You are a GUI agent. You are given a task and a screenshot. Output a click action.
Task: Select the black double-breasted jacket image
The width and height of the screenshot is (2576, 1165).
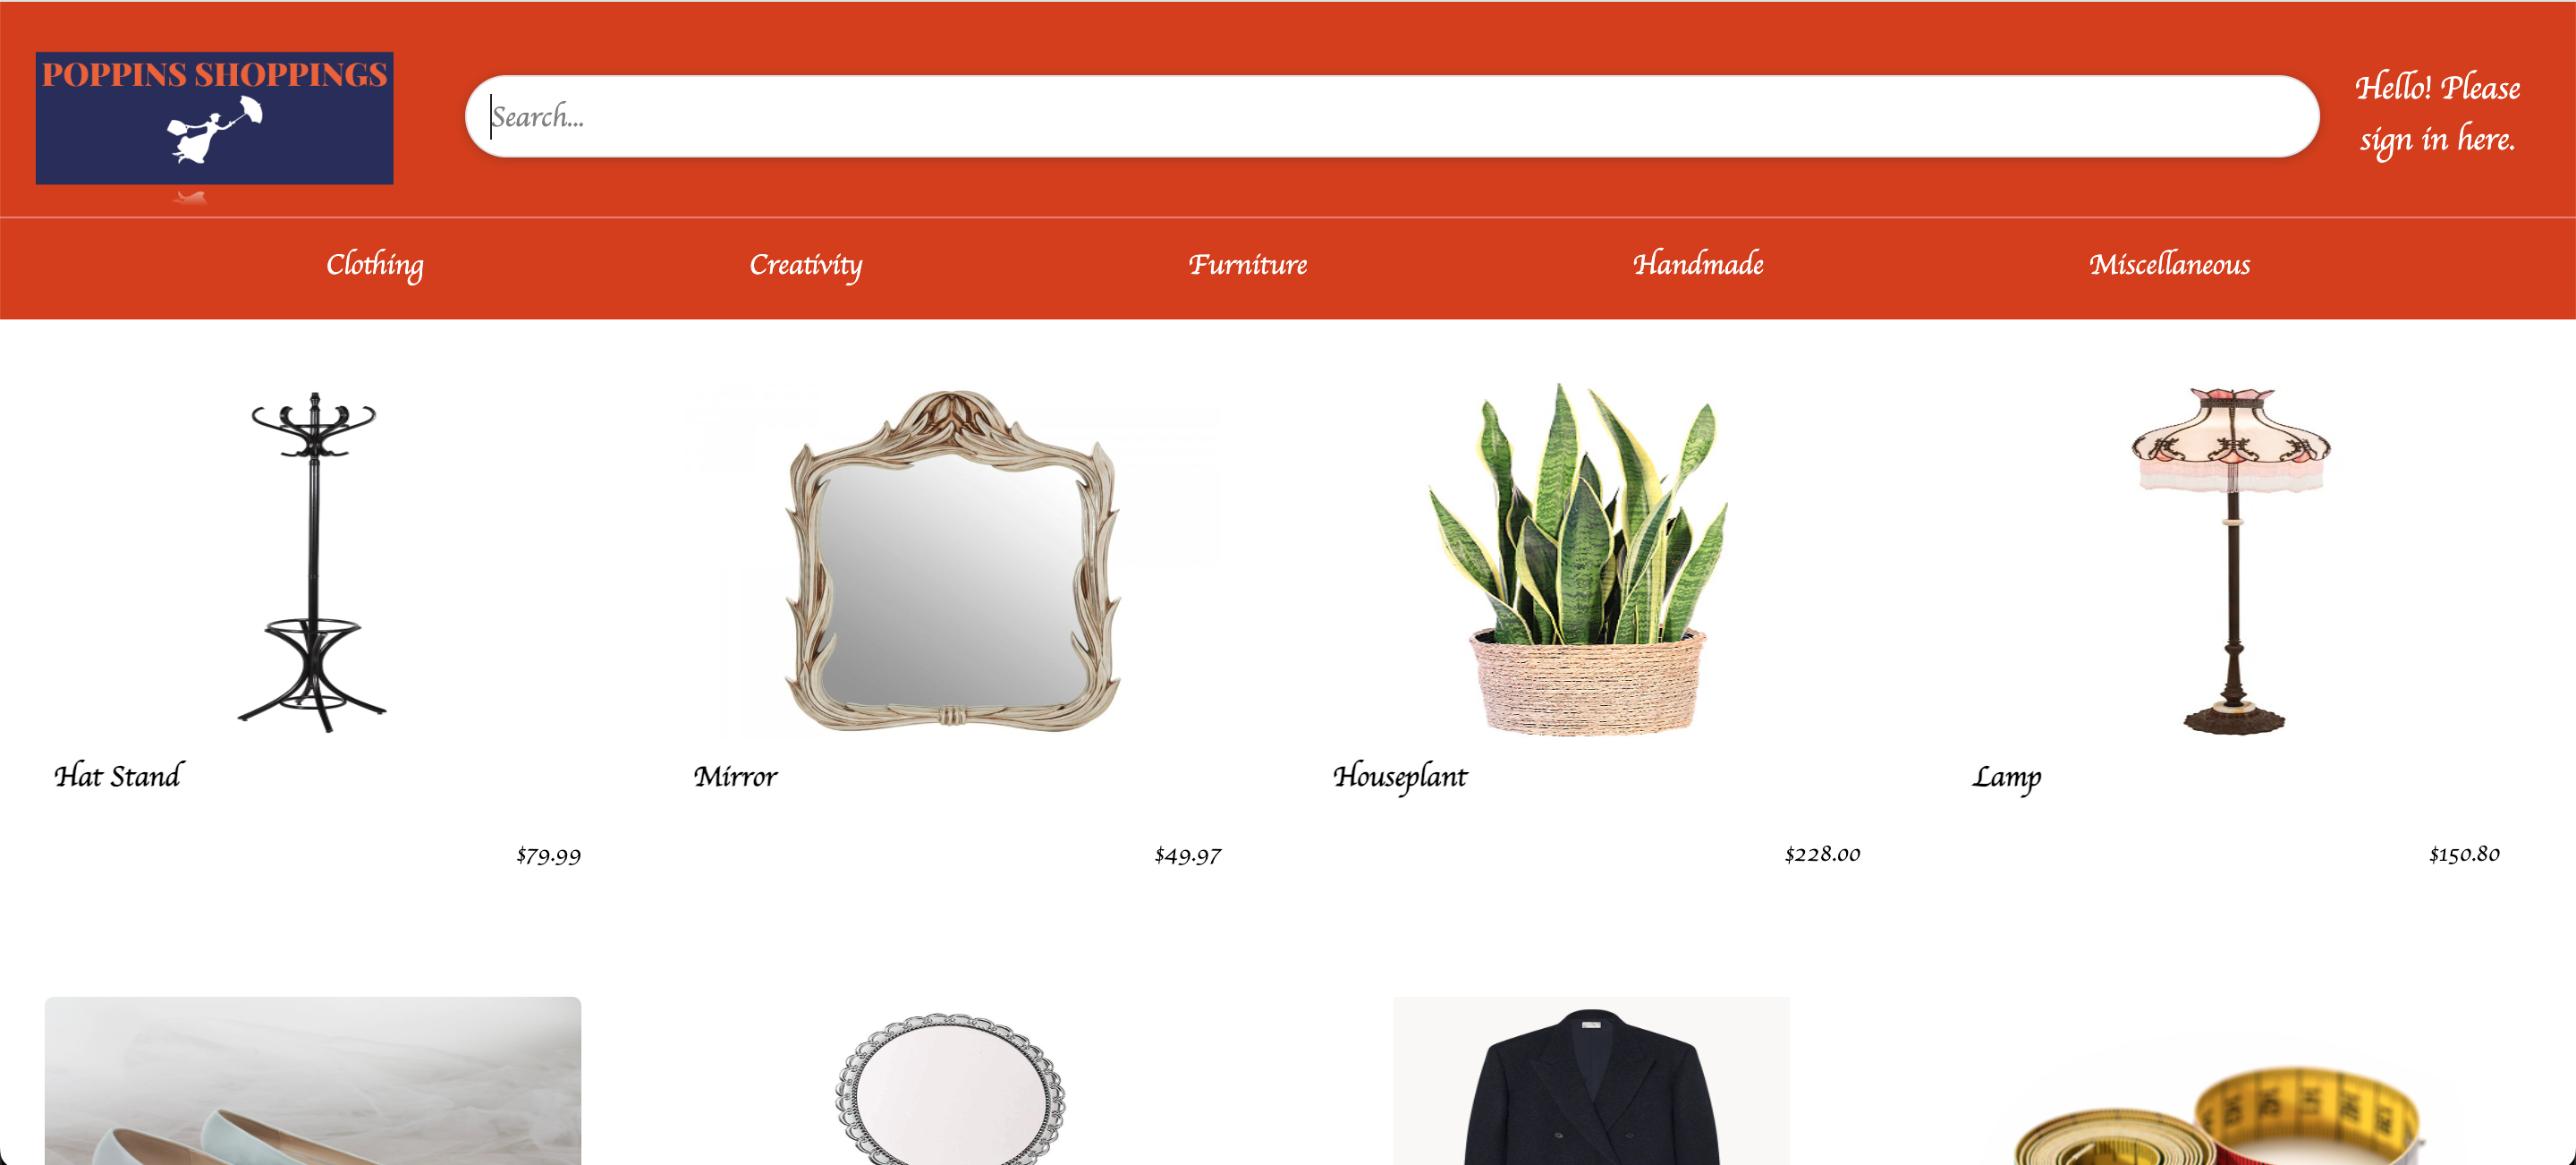coord(1591,1081)
